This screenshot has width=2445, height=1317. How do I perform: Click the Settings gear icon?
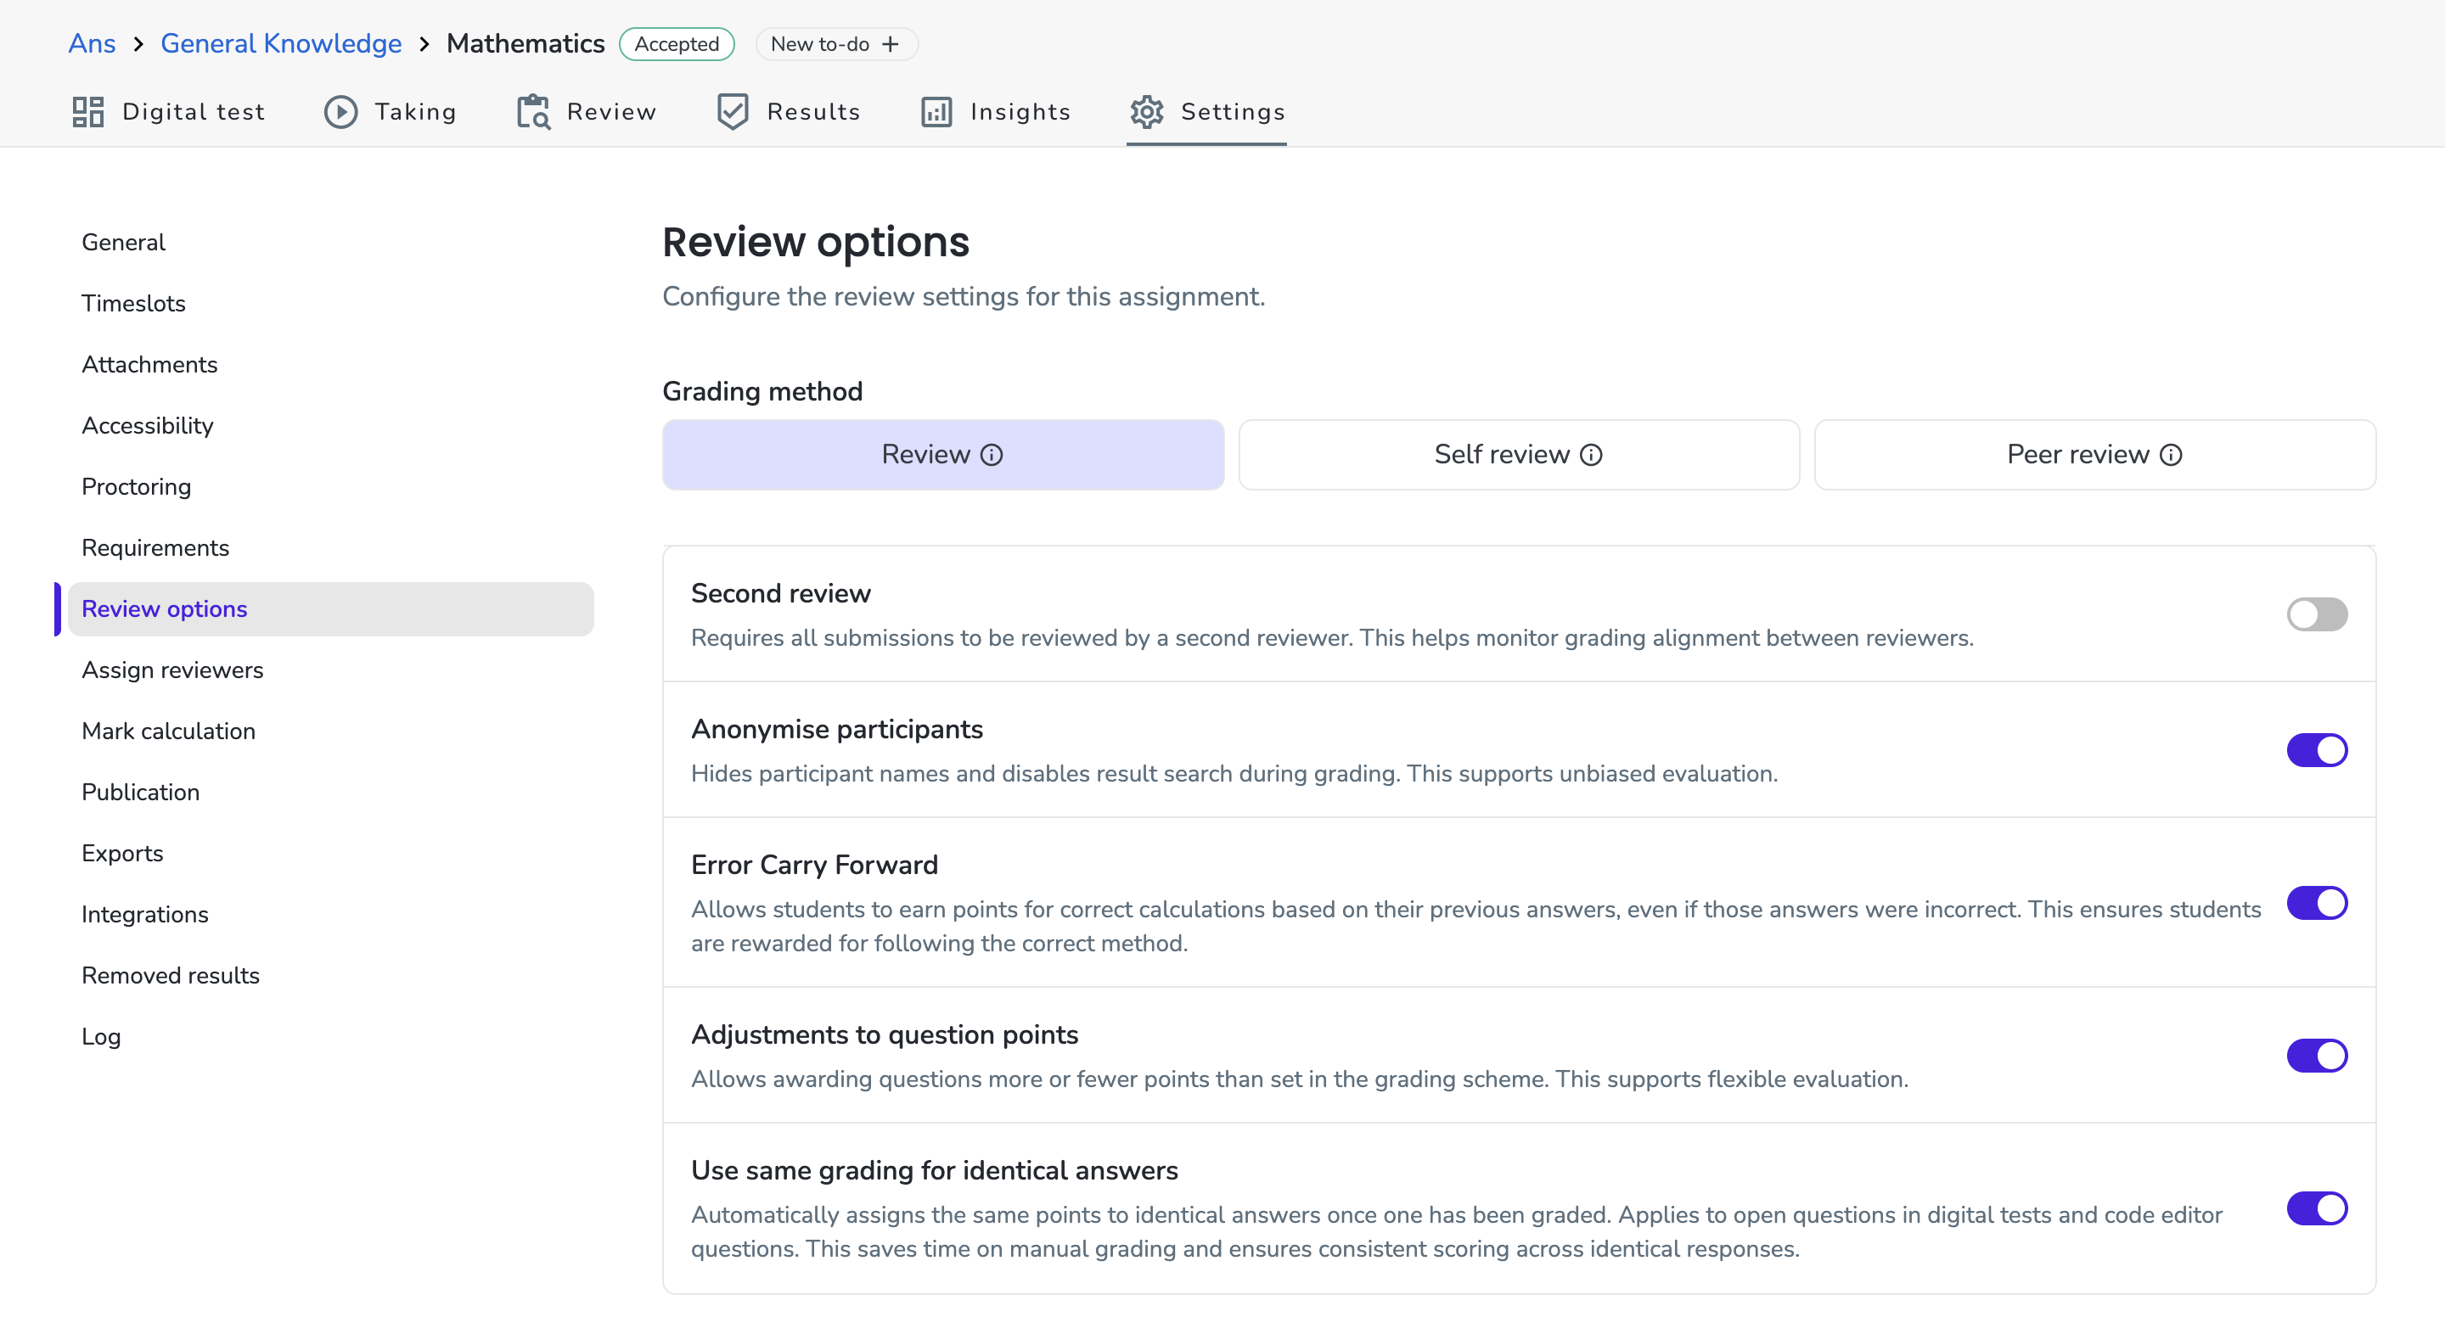click(x=1147, y=112)
